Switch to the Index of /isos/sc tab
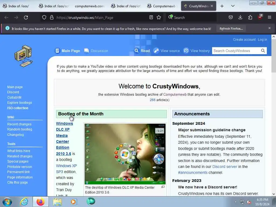276x207 pixels. pos(54,6)
